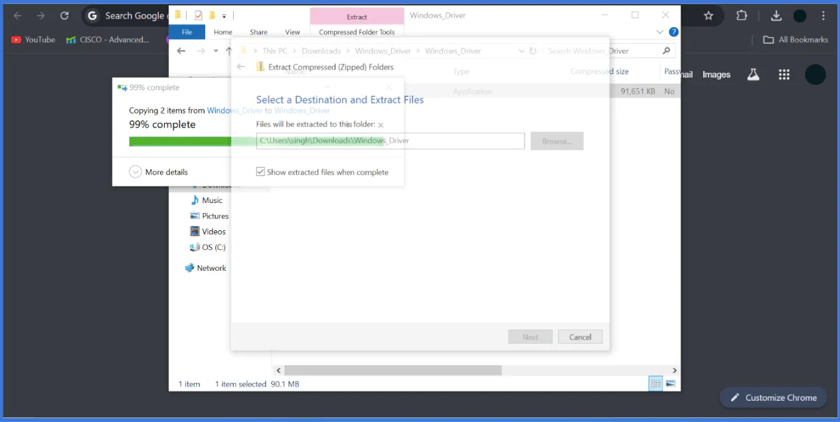Cancel the extract wizard
The image size is (840, 422).
point(580,337)
